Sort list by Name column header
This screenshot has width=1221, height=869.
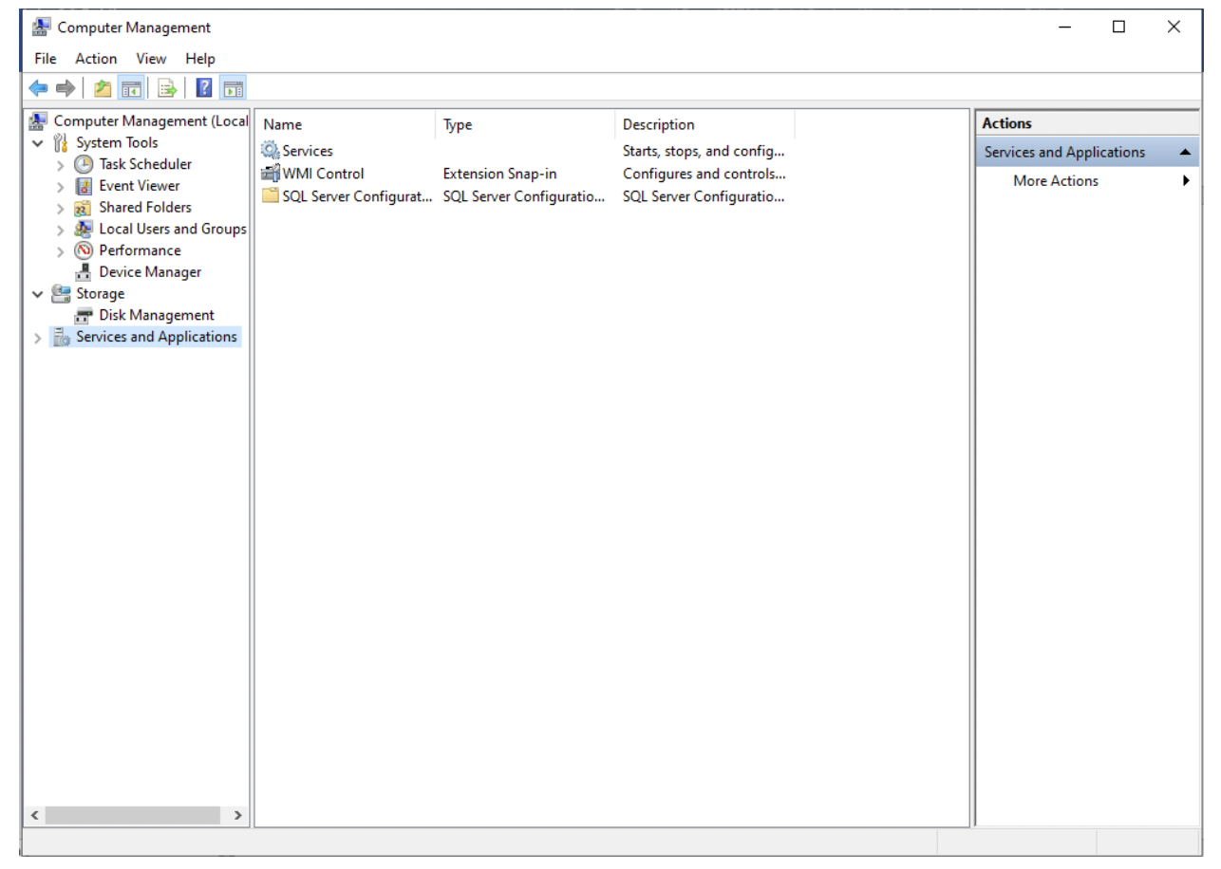point(346,124)
